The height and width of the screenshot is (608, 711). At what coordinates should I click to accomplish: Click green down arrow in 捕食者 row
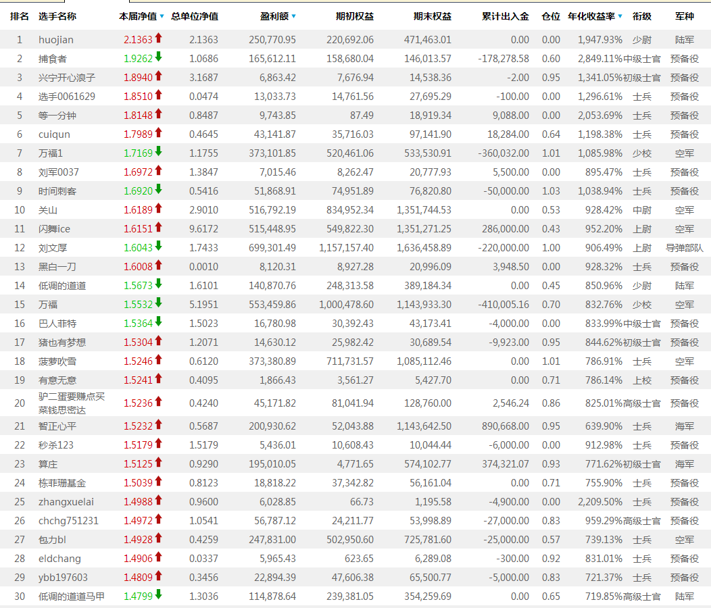158,57
